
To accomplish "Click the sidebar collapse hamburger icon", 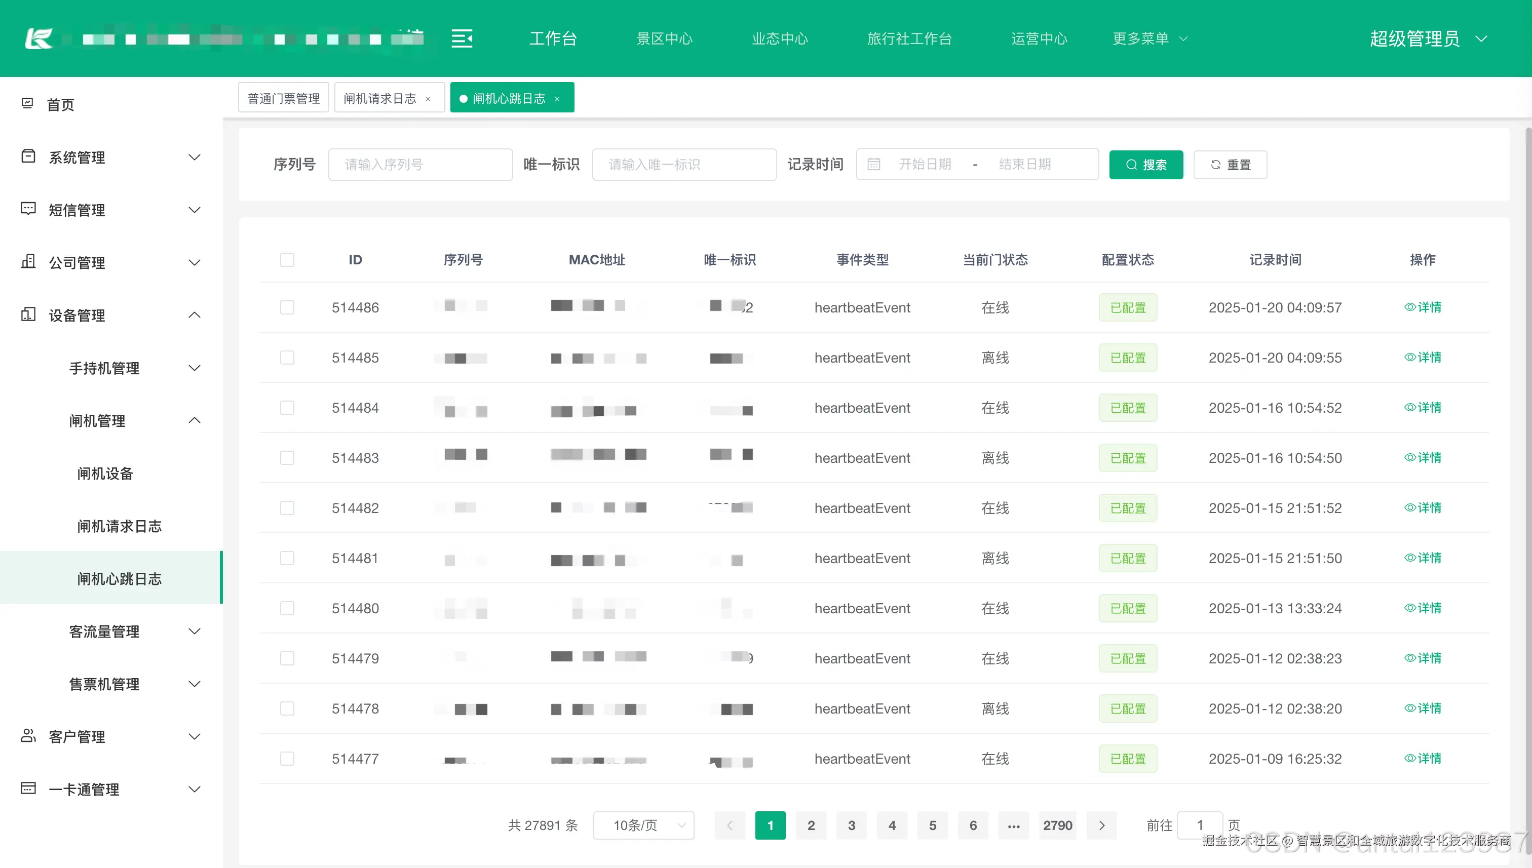I will point(462,39).
